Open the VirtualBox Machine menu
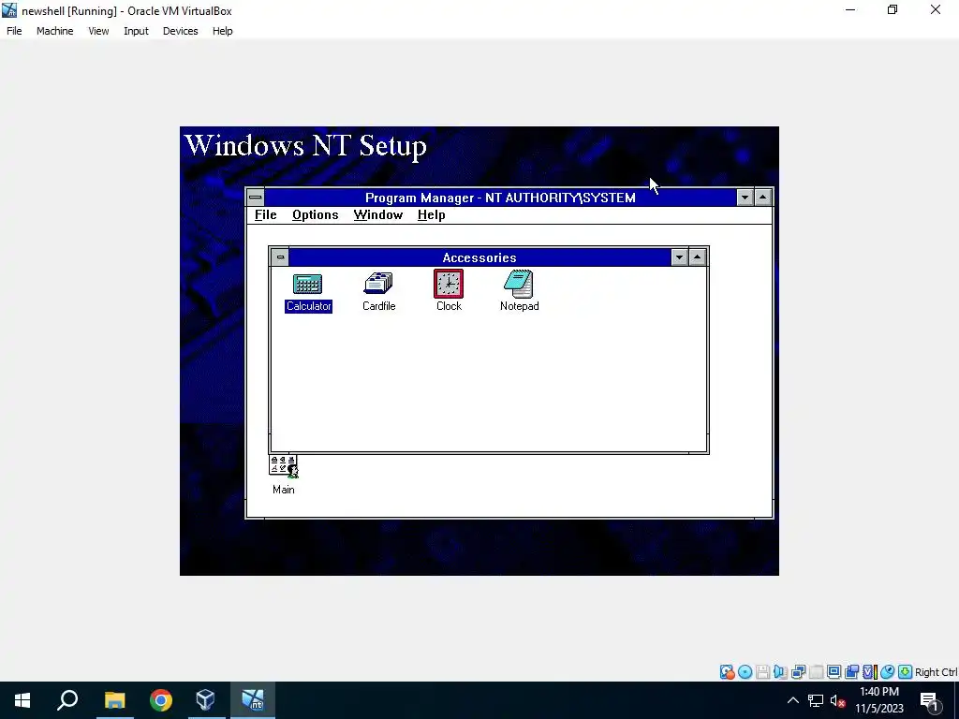Viewport: 959px width, 719px height. click(x=55, y=31)
